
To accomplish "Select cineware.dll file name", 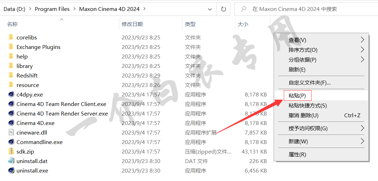I will [x=32, y=132].
